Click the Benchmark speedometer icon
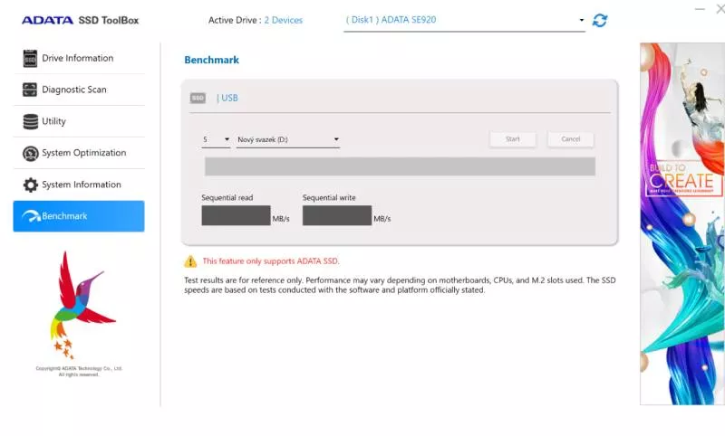 click(x=31, y=217)
